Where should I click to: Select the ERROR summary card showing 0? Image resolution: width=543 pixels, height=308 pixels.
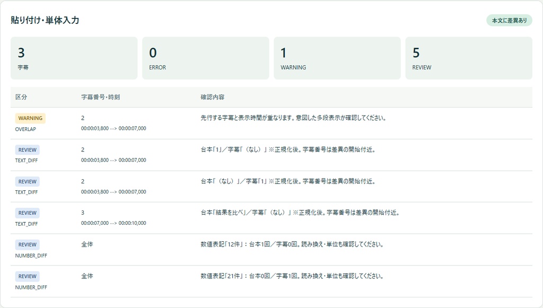click(205, 58)
